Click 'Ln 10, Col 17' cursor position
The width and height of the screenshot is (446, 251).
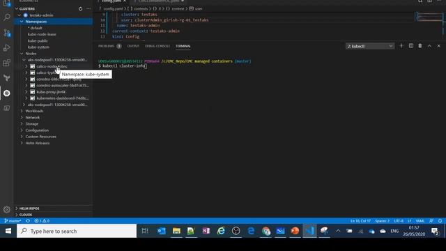click(x=360, y=221)
